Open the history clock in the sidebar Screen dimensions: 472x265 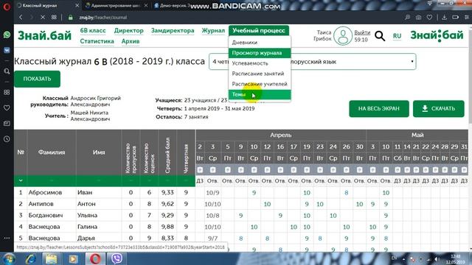tap(7, 139)
